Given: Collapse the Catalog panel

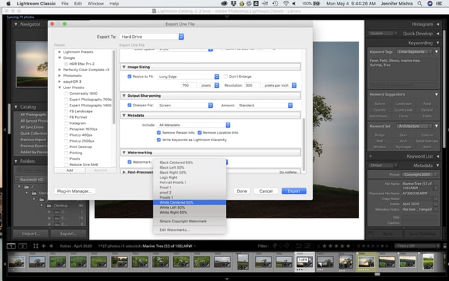Looking at the screenshot, I should tap(16, 106).
